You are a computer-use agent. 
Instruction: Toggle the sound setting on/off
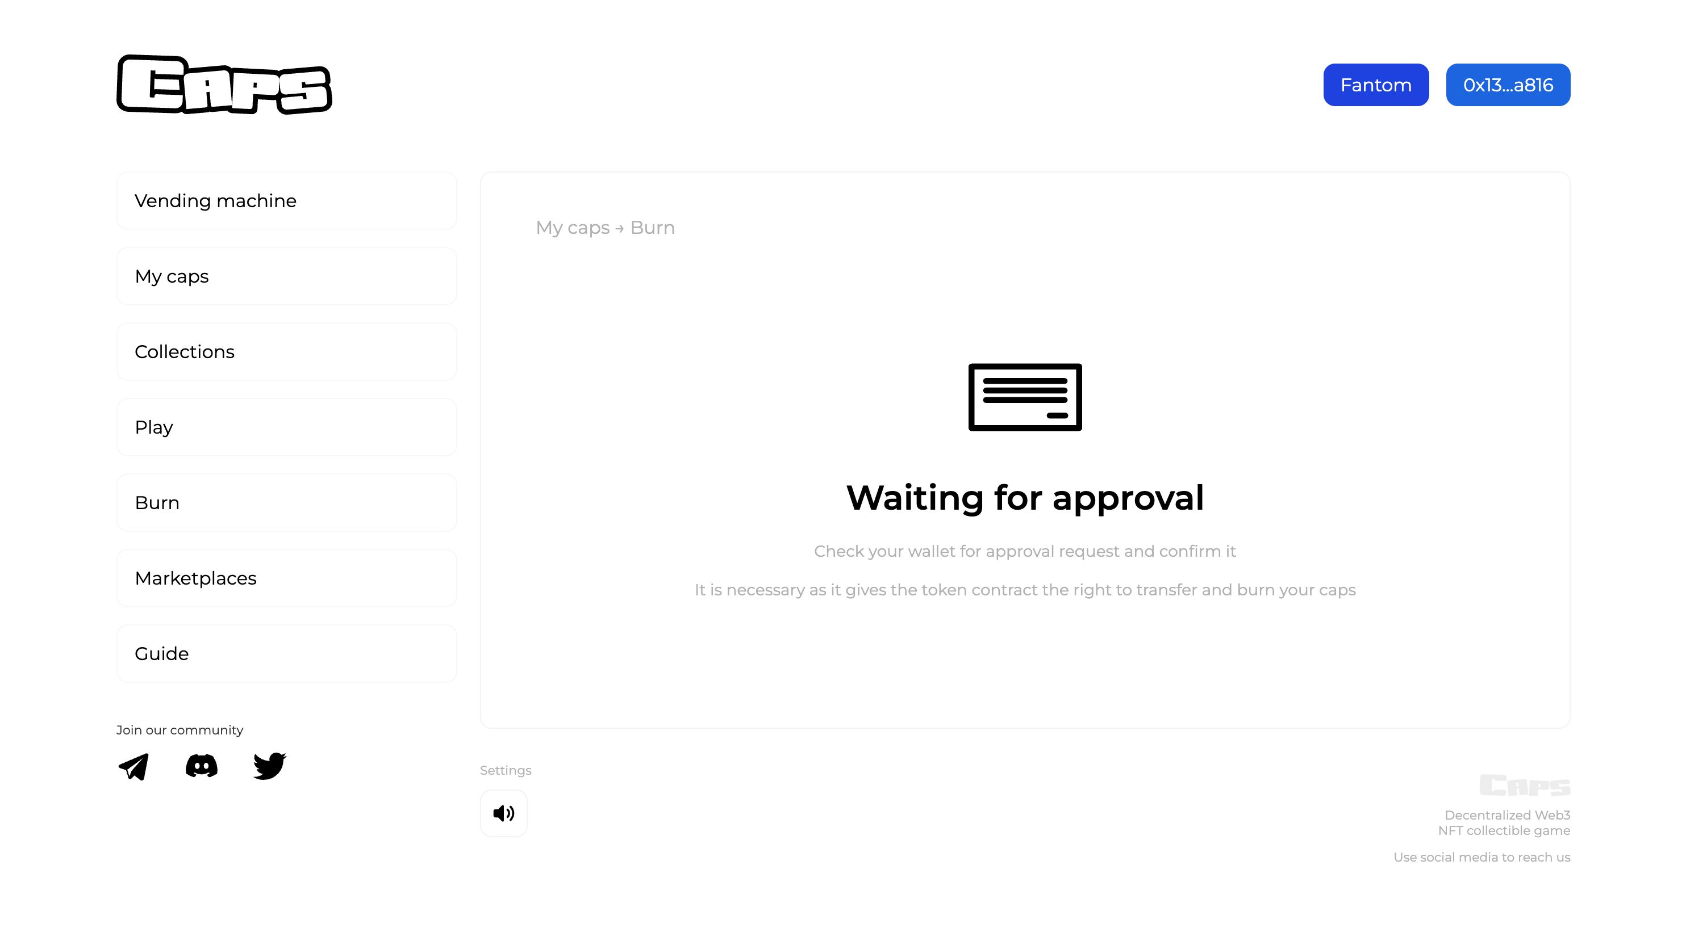503,813
